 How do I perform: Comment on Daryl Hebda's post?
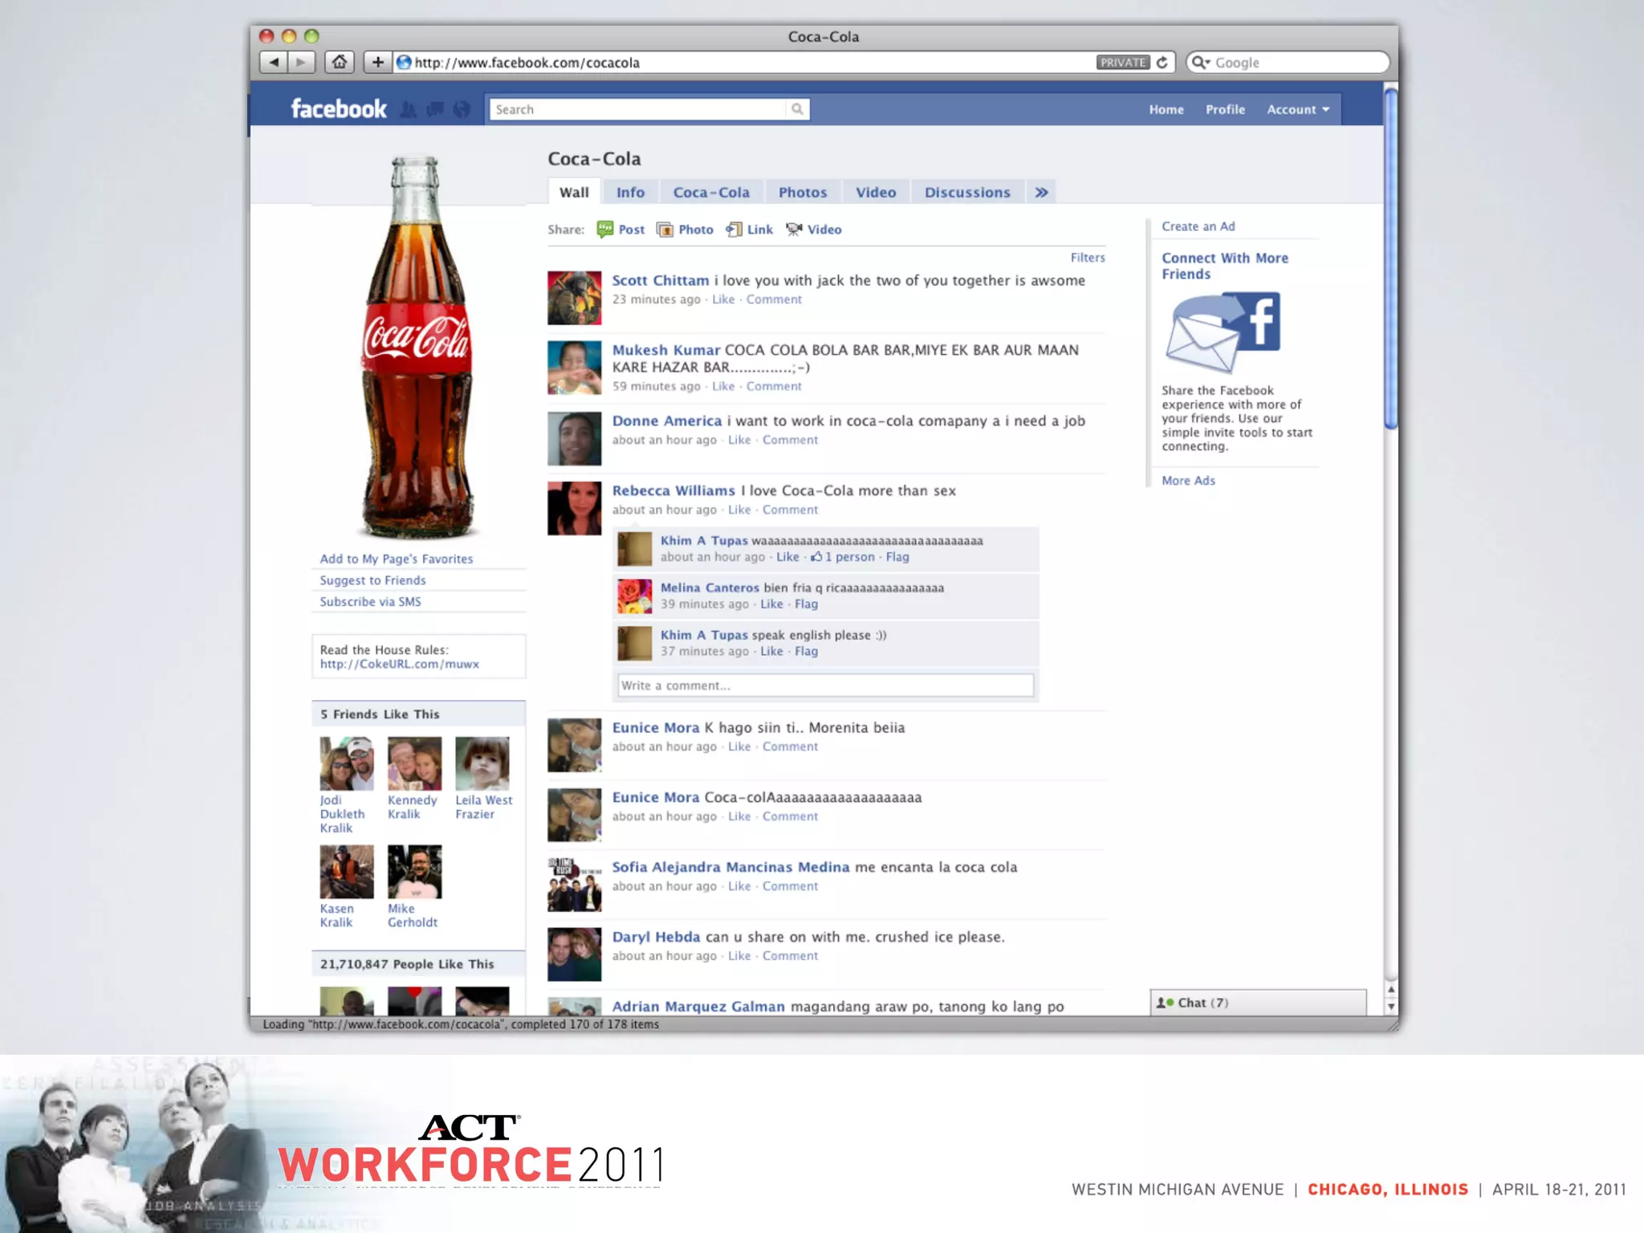790,956
